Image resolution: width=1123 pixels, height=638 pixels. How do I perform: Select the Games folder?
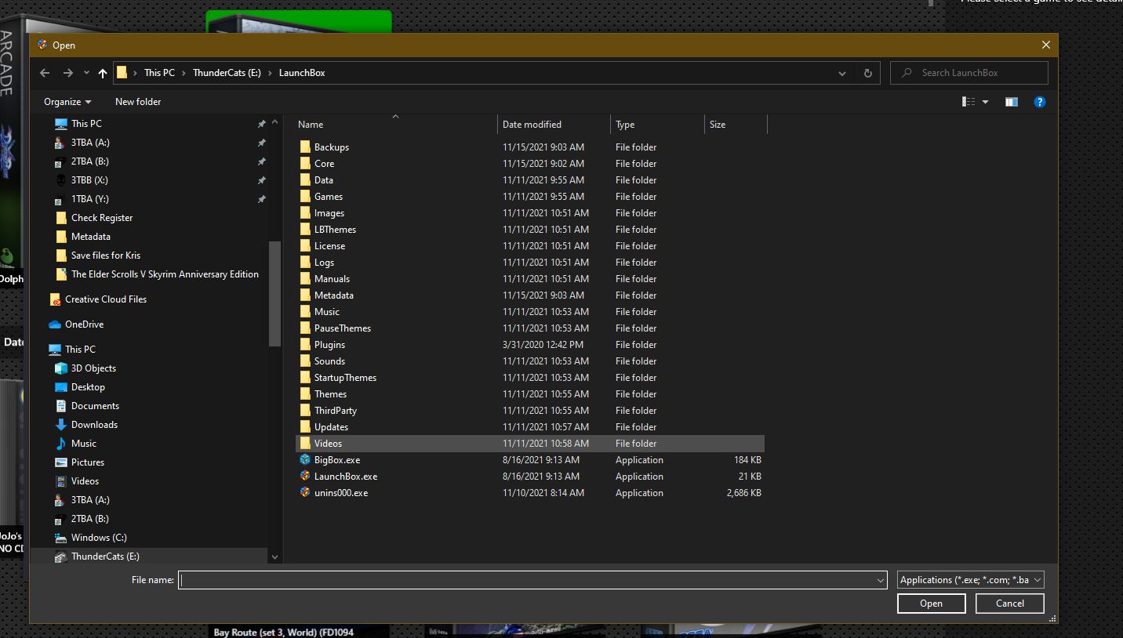[x=328, y=197]
